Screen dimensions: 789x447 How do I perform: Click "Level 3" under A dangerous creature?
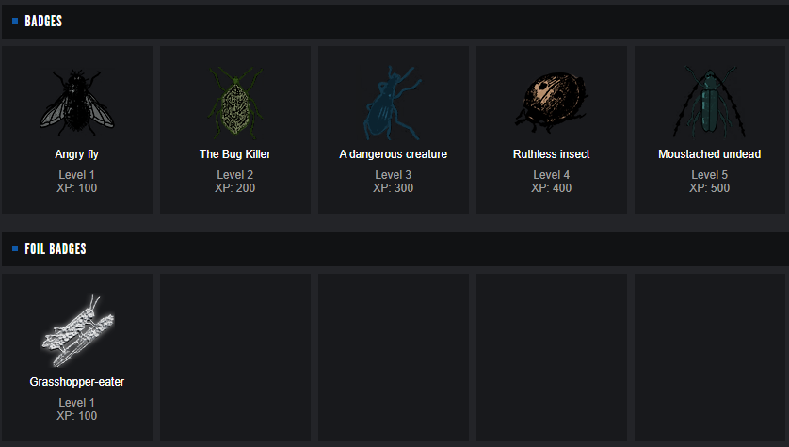pyautogui.click(x=393, y=175)
